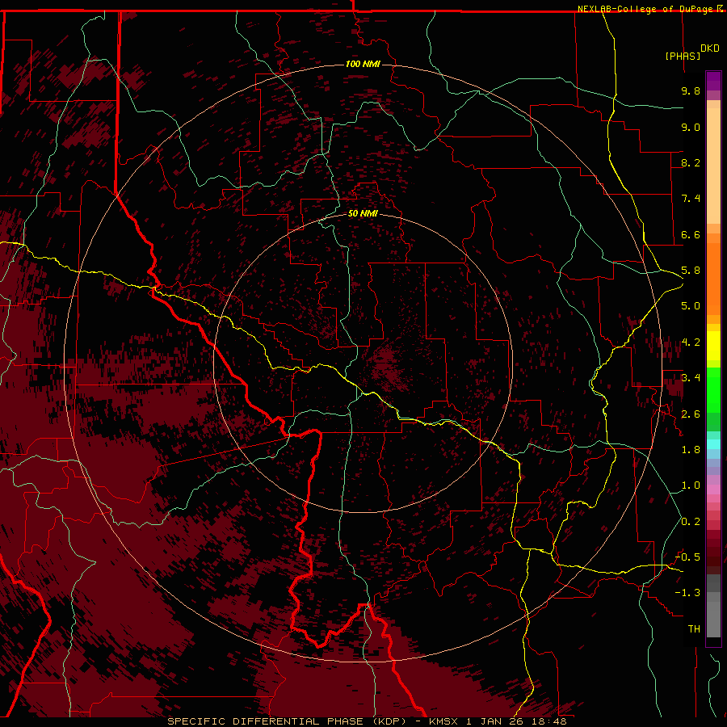Pick the orange band on the color bar
Screen dimensions: 727x727
coord(713,278)
